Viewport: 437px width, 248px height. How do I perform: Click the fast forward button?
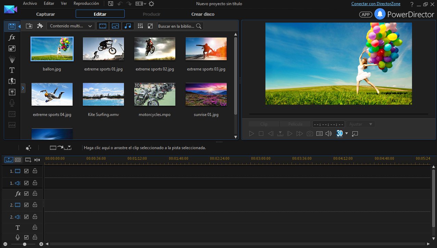tap(300, 133)
